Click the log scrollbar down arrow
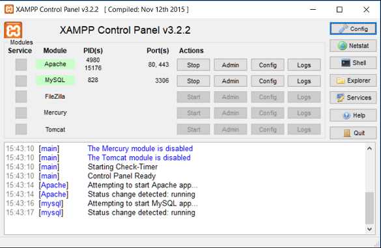The width and height of the screenshot is (381, 248). click(x=369, y=229)
